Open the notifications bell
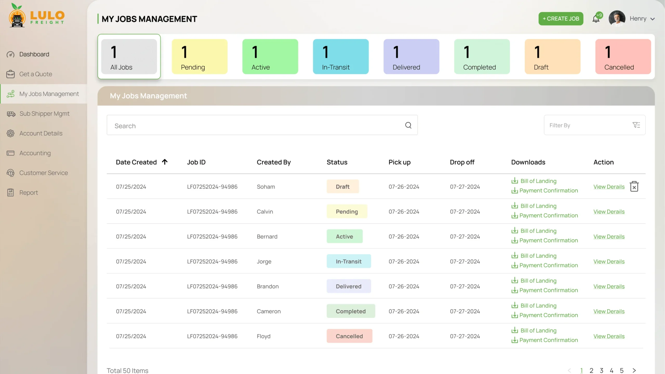This screenshot has height=374, width=665. click(x=596, y=19)
